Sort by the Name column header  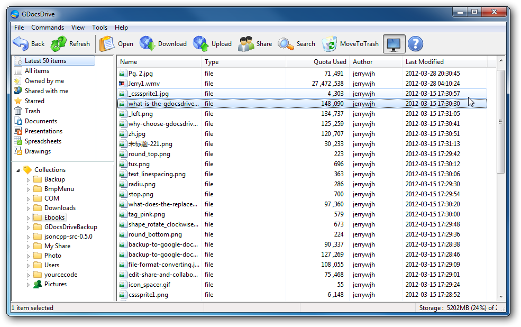click(159, 62)
